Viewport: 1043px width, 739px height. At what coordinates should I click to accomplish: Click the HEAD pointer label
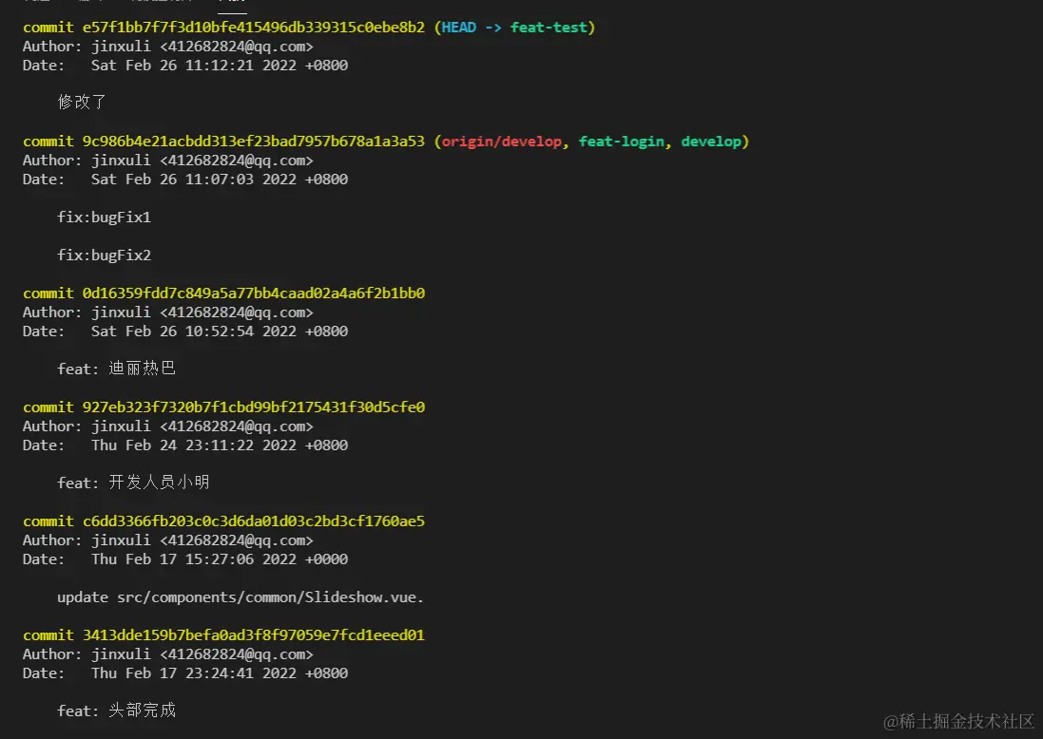[458, 28]
